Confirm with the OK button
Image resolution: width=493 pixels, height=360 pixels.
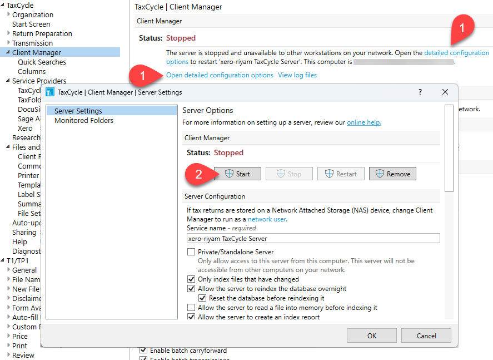click(x=372, y=336)
